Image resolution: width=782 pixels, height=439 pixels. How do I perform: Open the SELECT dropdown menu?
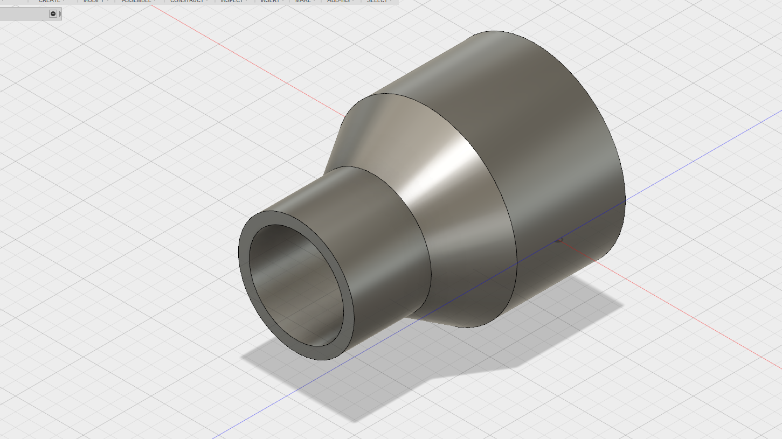[x=378, y=2]
